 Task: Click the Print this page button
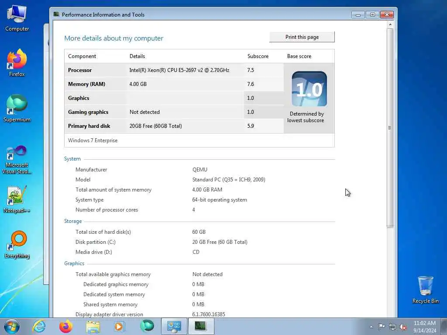point(302,37)
